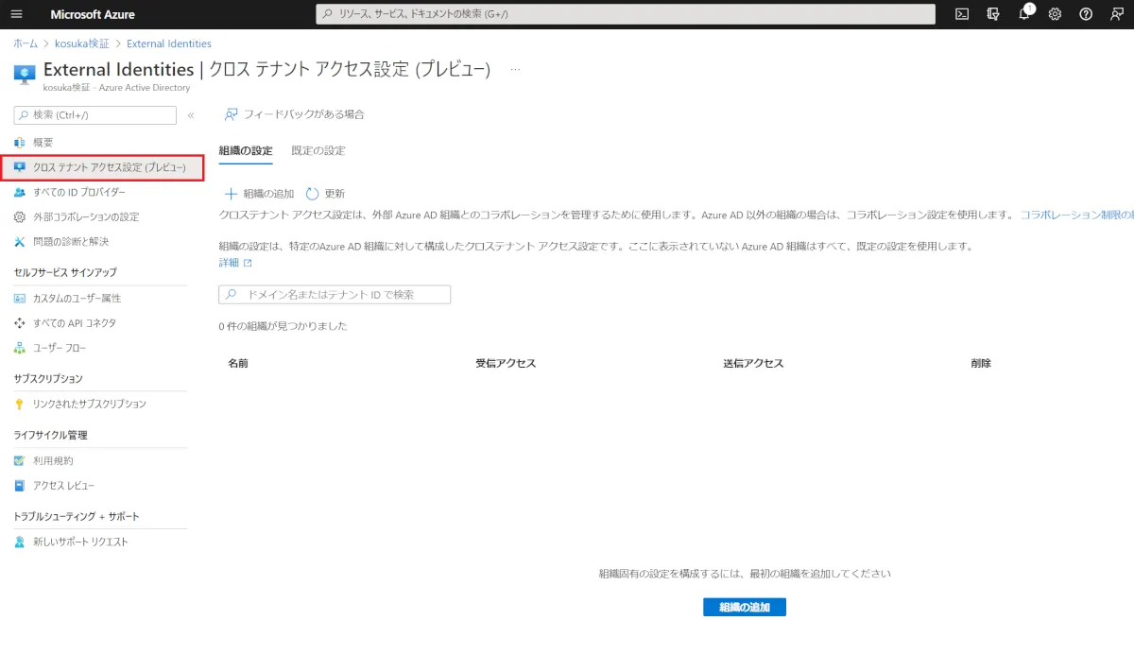Click the アクセス レビュー icon
The width and height of the screenshot is (1134, 672).
[20, 486]
